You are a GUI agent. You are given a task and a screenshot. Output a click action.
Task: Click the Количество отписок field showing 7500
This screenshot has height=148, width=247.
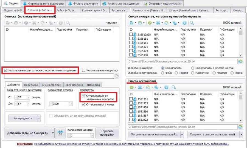click(60, 104)
